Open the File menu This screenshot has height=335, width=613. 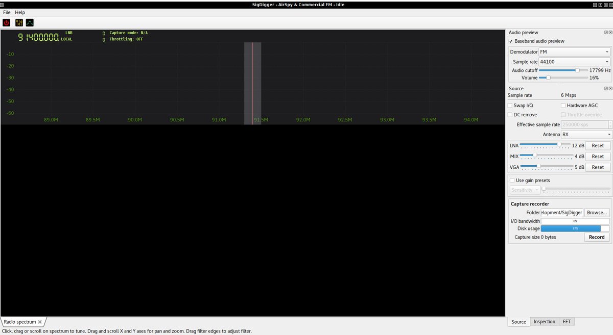tap(6, 12)
